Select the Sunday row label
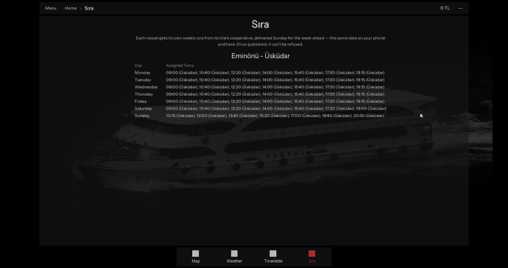This screenshot has width=508, height=268. [142, 116]
